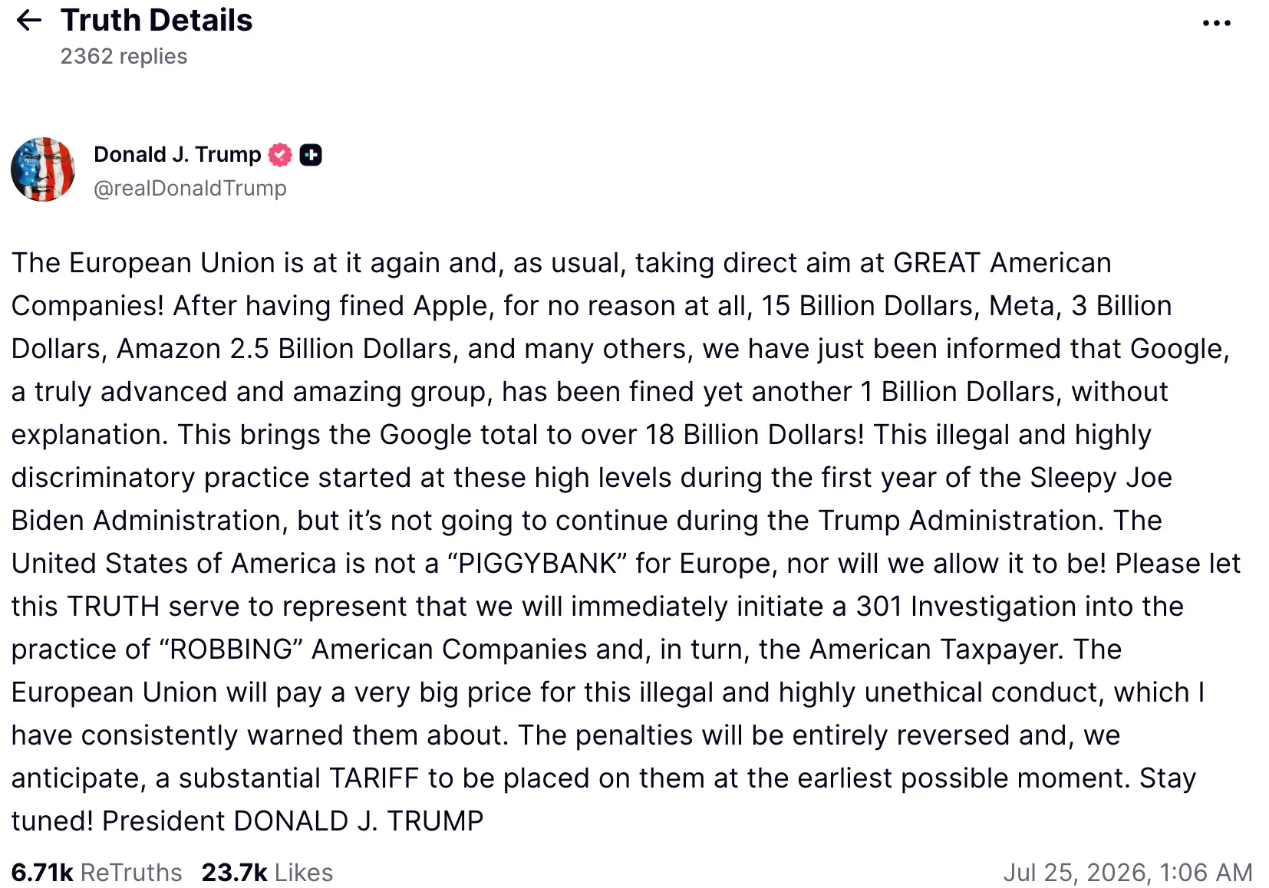Image resolution: width=1269 pixels, height=888 pixels.
Task: Click the word “ROBBING” in the post
Action: (x=231, y=650)
